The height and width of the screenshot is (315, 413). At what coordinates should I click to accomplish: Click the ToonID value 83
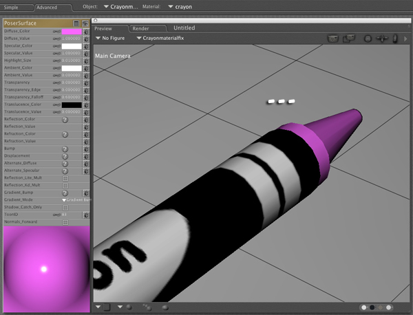[x=64, y=215]
